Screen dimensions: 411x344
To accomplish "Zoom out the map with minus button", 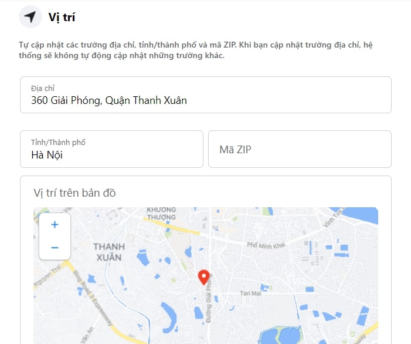I will tap(55, 248).
